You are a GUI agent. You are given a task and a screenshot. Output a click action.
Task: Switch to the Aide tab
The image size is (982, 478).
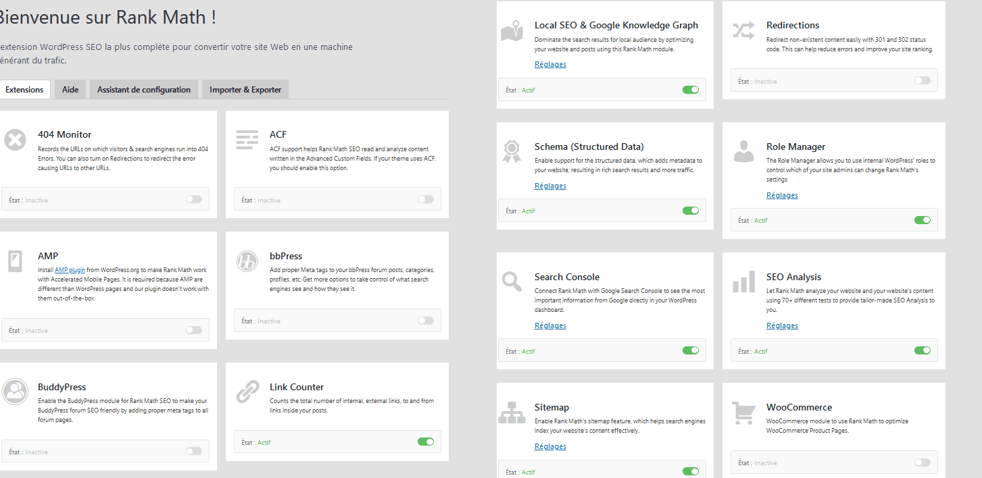(70, 90)
